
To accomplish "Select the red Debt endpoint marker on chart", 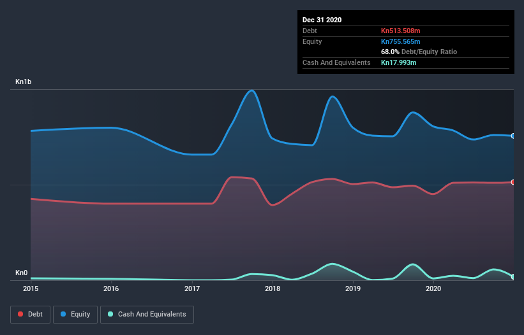I will [x=513, y=182].
